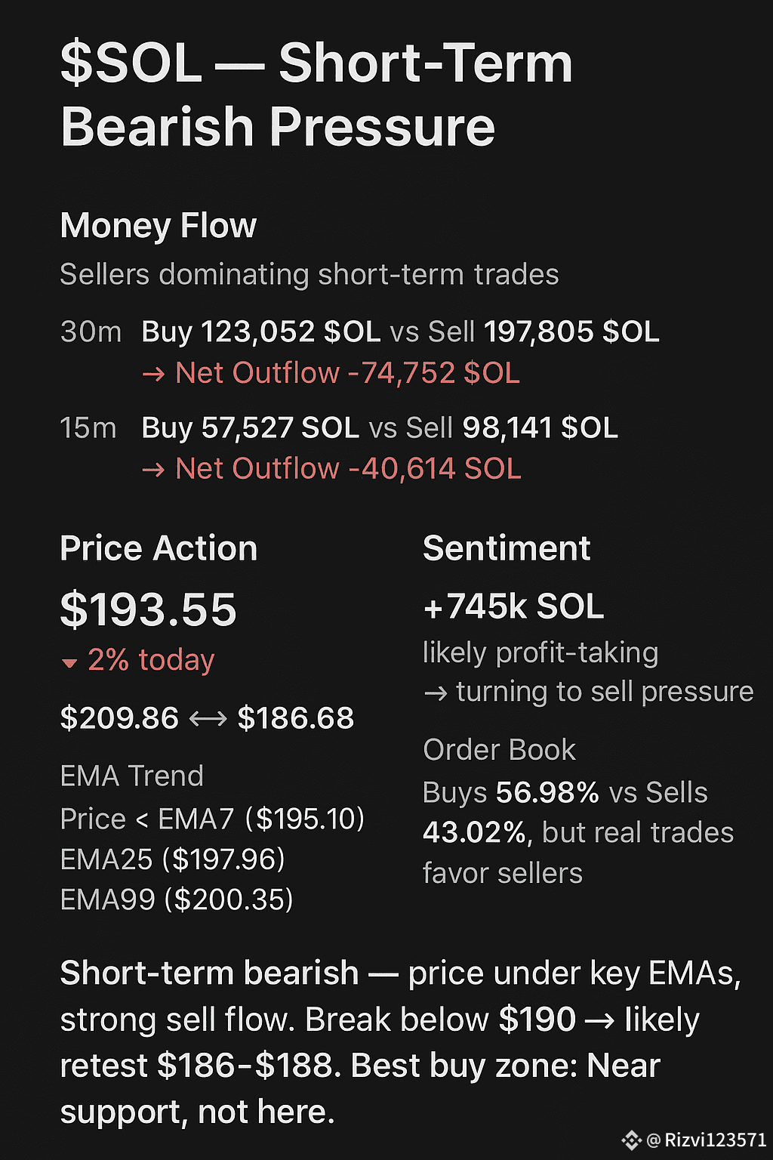Click the arrow after 'Break below $190'
773x1160 pixels.
(x=599, y=1021)
